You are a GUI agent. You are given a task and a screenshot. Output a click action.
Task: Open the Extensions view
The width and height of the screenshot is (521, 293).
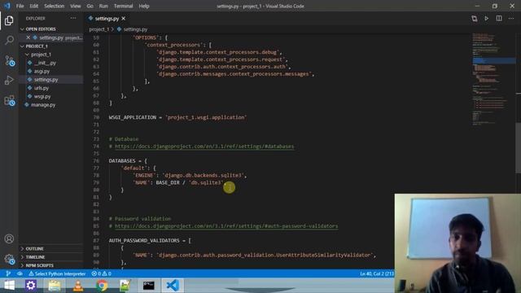[9, 100]
